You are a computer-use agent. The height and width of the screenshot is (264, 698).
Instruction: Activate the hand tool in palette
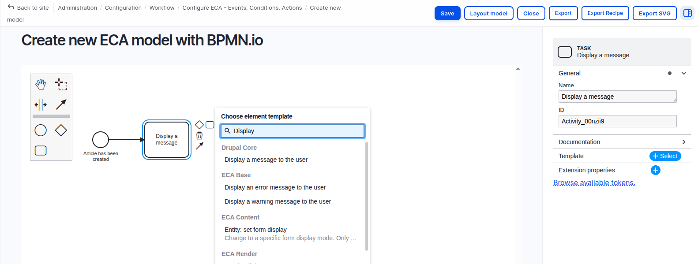click(41, 84)
